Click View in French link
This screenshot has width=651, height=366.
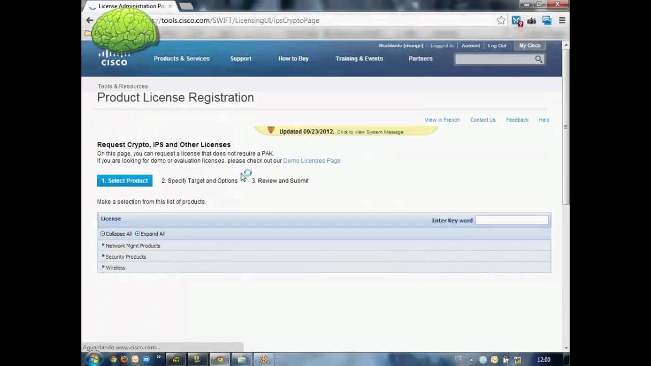point(442,120)
